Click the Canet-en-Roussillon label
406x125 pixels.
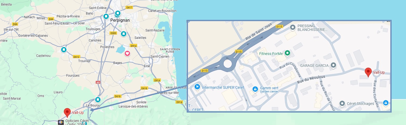[x=162, y=11]
